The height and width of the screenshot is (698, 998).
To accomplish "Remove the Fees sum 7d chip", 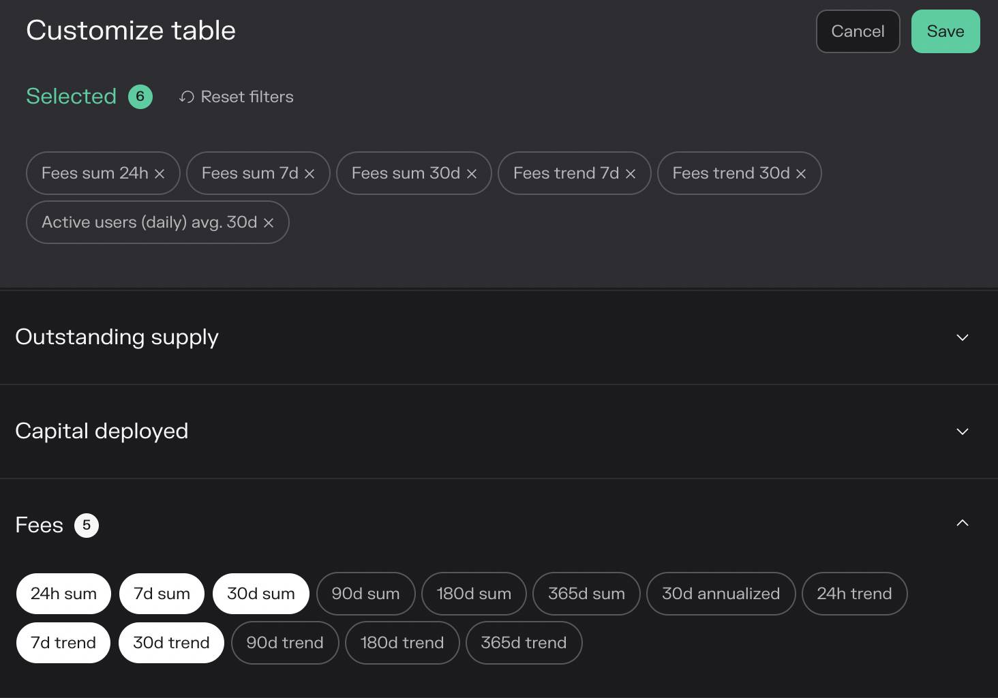I will pyautogui.click(x=309, y=174).
